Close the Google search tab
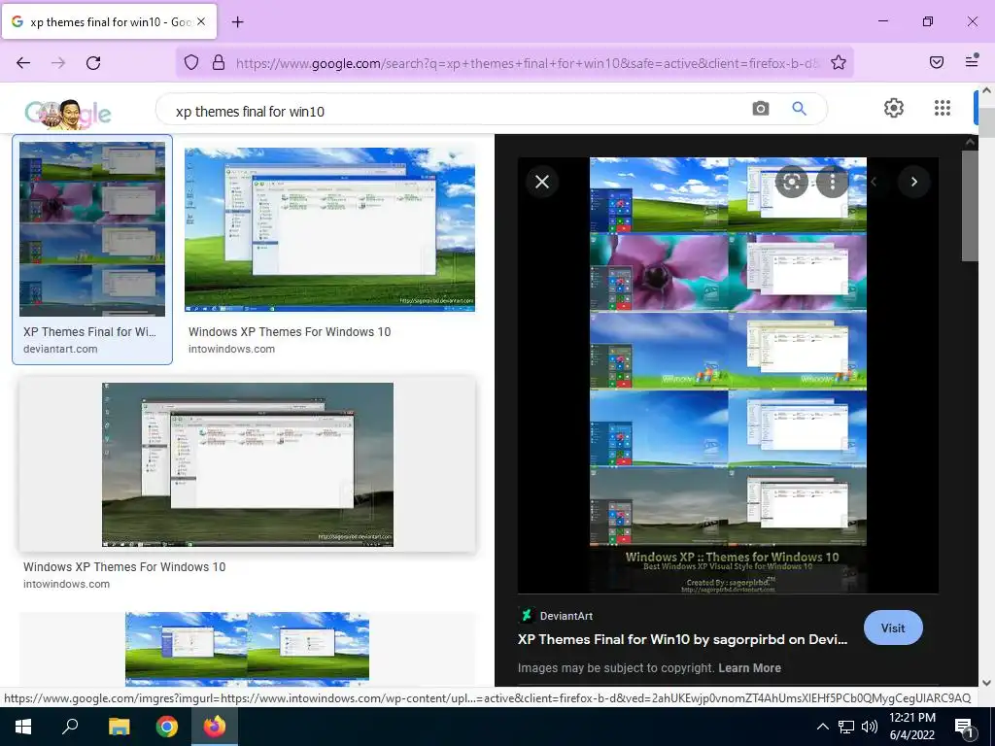The width and height of the screenshot is (995, 746). (201, 21)
